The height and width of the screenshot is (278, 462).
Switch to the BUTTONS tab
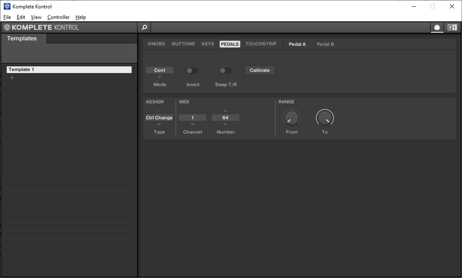(x=183, y=44)
